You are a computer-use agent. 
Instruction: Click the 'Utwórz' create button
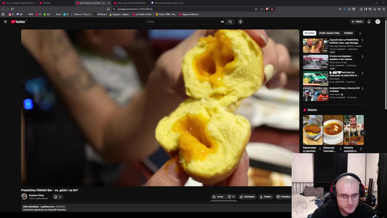[x=357, y=21]
